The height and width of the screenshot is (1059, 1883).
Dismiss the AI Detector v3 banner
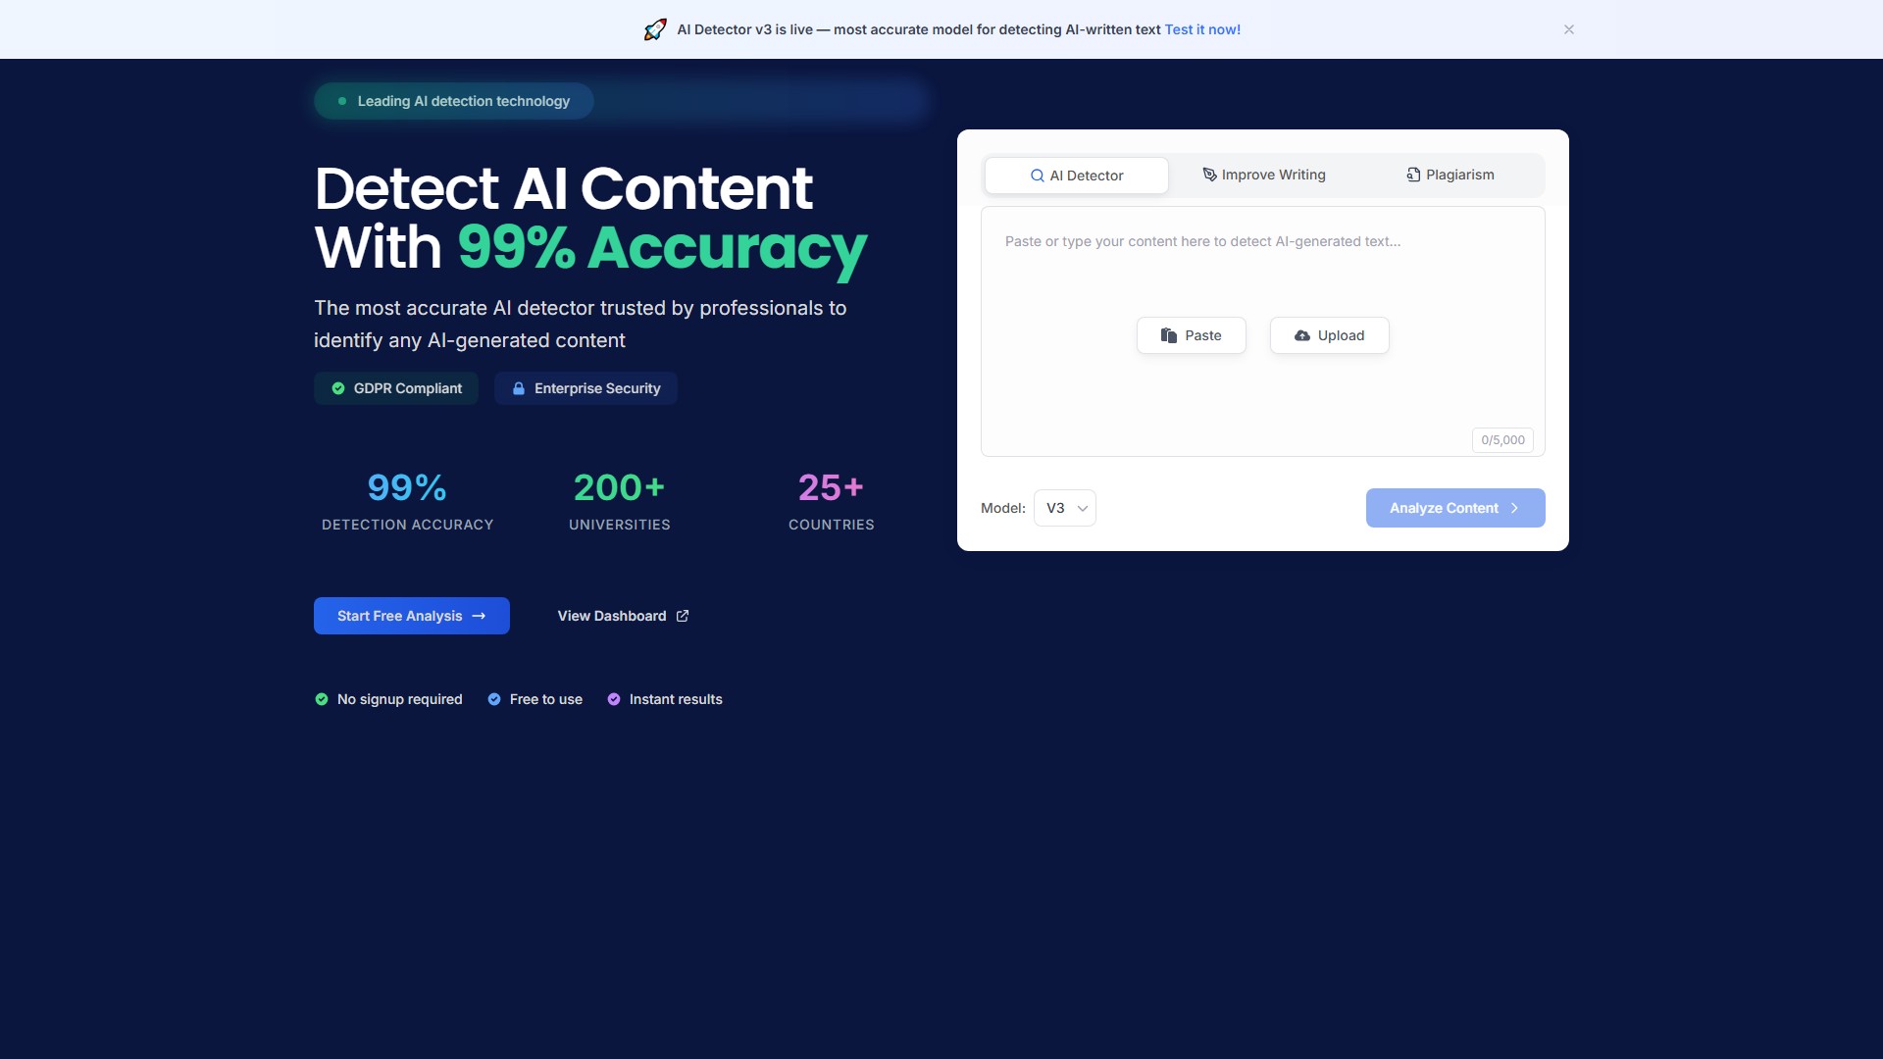pos(1569,29)
